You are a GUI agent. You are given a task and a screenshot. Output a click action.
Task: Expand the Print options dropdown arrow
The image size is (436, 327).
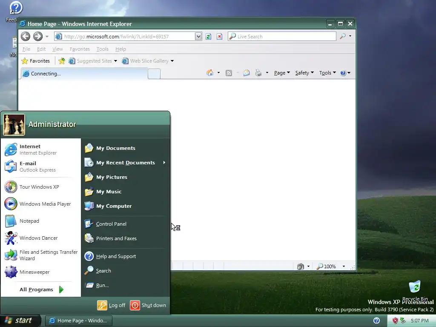(x=267, y=73)
